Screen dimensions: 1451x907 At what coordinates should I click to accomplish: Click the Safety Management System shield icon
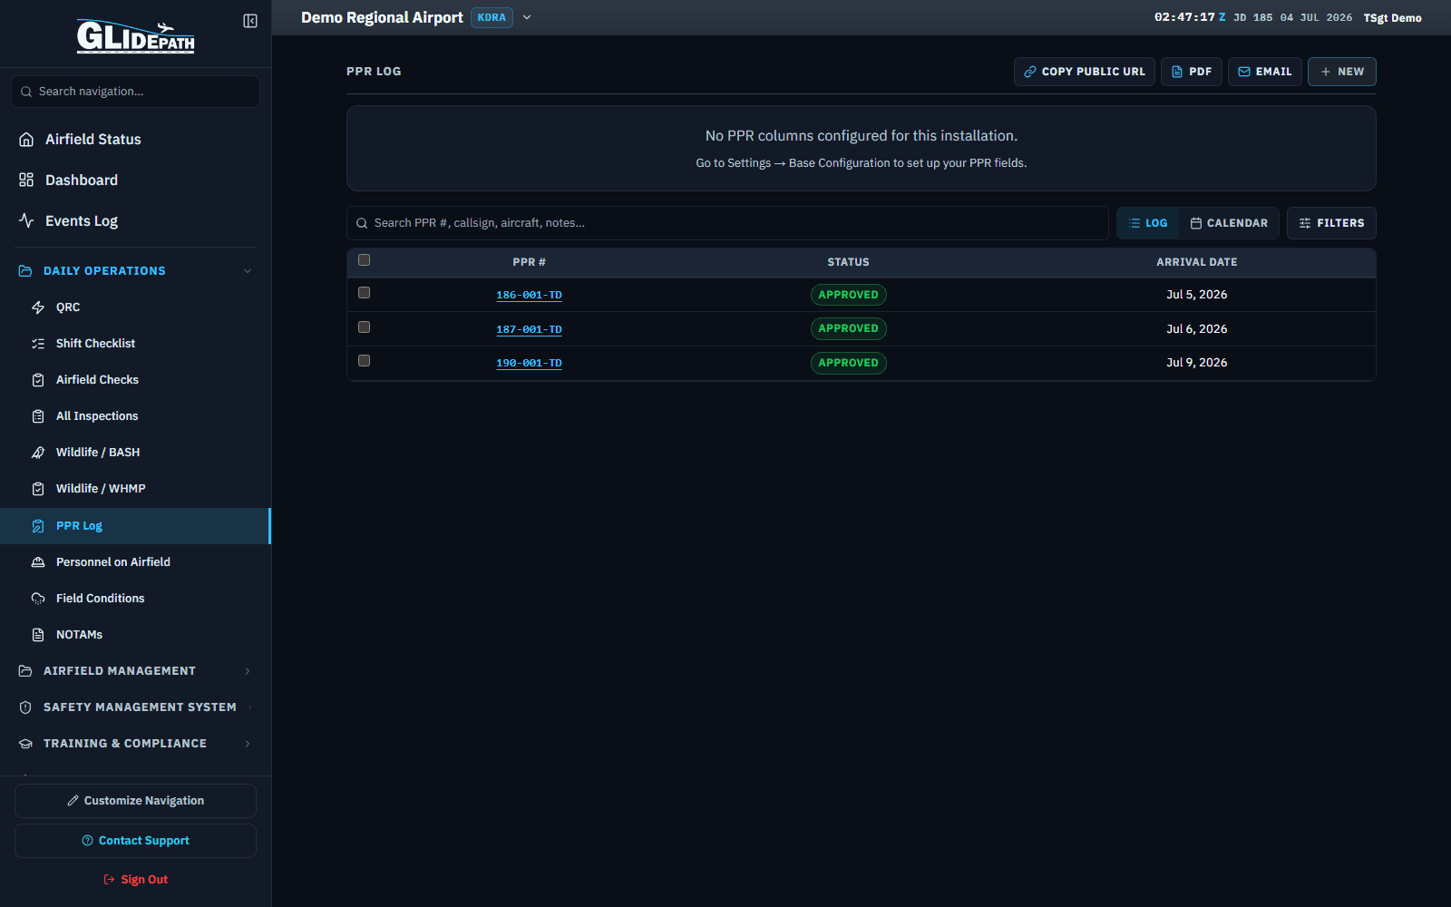coord(25,707)
